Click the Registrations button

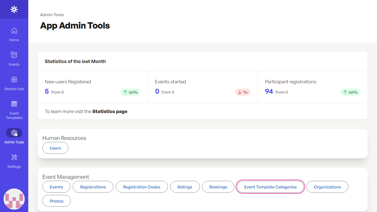click(93, 187)
